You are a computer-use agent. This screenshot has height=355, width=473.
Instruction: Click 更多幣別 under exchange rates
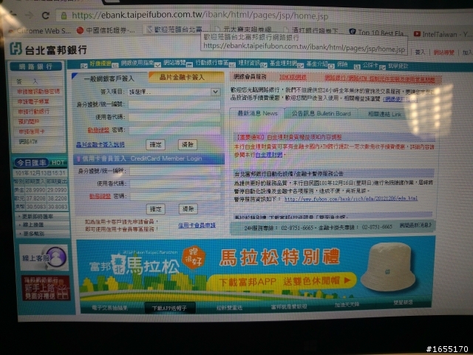click(34, 234)
